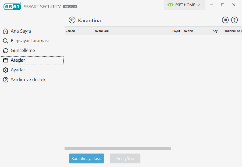Click the Ayarlar gear icon
Screen dimensions: 242x167
[5, 70]
